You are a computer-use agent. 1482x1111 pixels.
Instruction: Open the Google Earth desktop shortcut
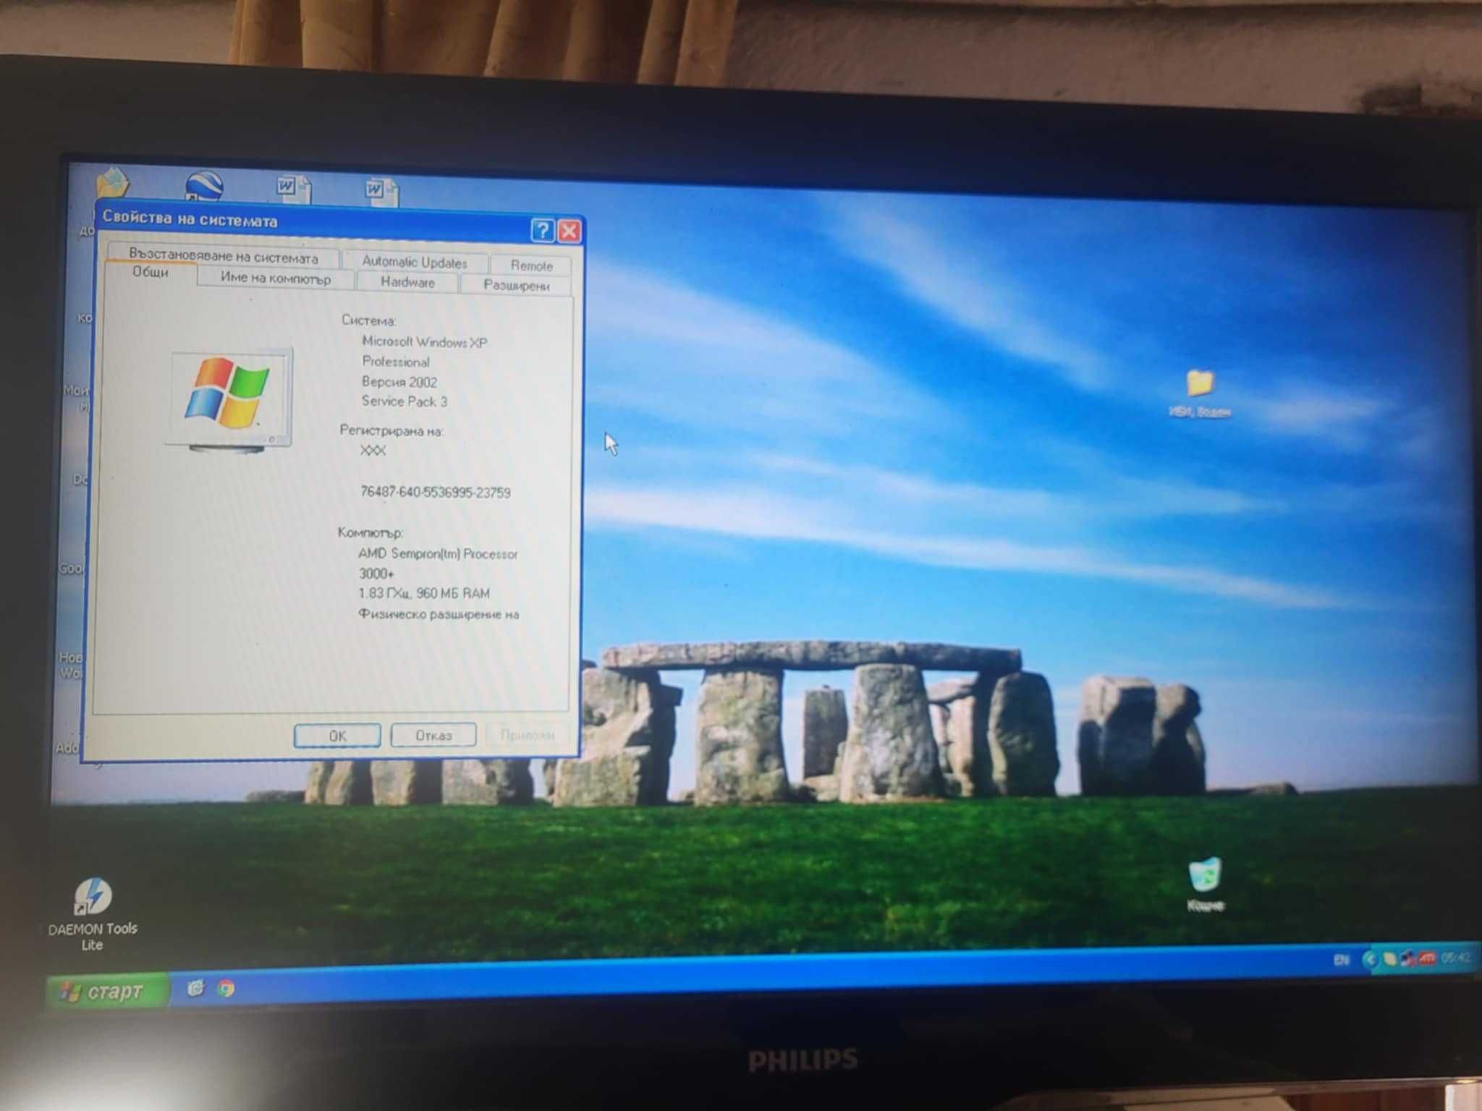tap(203, 187)
